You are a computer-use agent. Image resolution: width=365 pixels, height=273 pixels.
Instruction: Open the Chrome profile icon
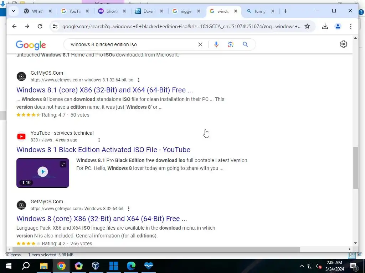pos(338,26)
